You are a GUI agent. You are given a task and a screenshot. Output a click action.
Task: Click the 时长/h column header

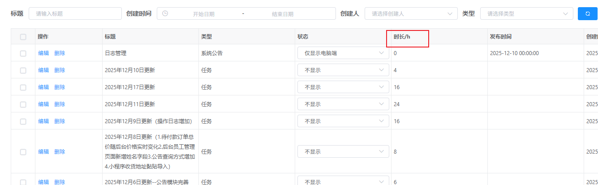(402, 37)
